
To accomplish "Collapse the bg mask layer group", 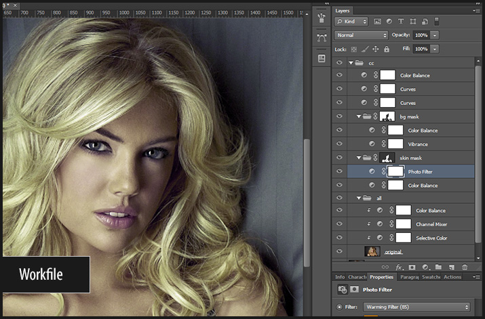I will click(x=359, y=116).
